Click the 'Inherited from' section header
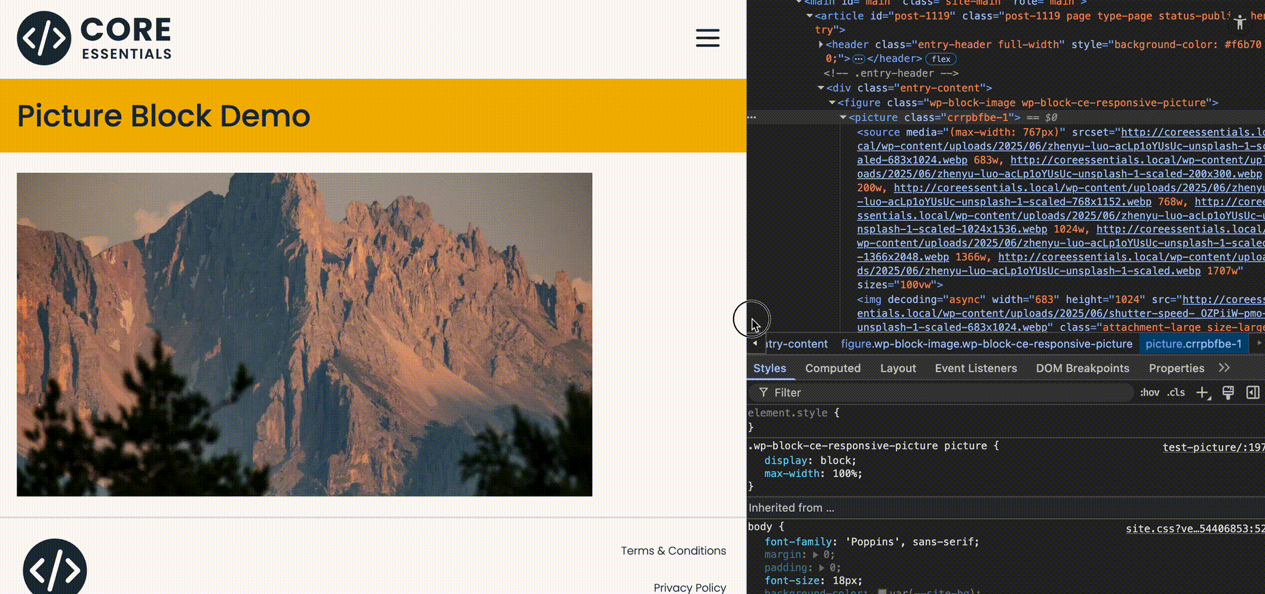 pos(791,508)
